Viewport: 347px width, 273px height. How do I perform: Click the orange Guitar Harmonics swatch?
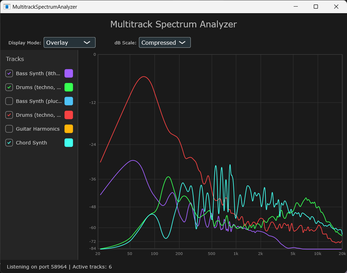click(68, 129)
